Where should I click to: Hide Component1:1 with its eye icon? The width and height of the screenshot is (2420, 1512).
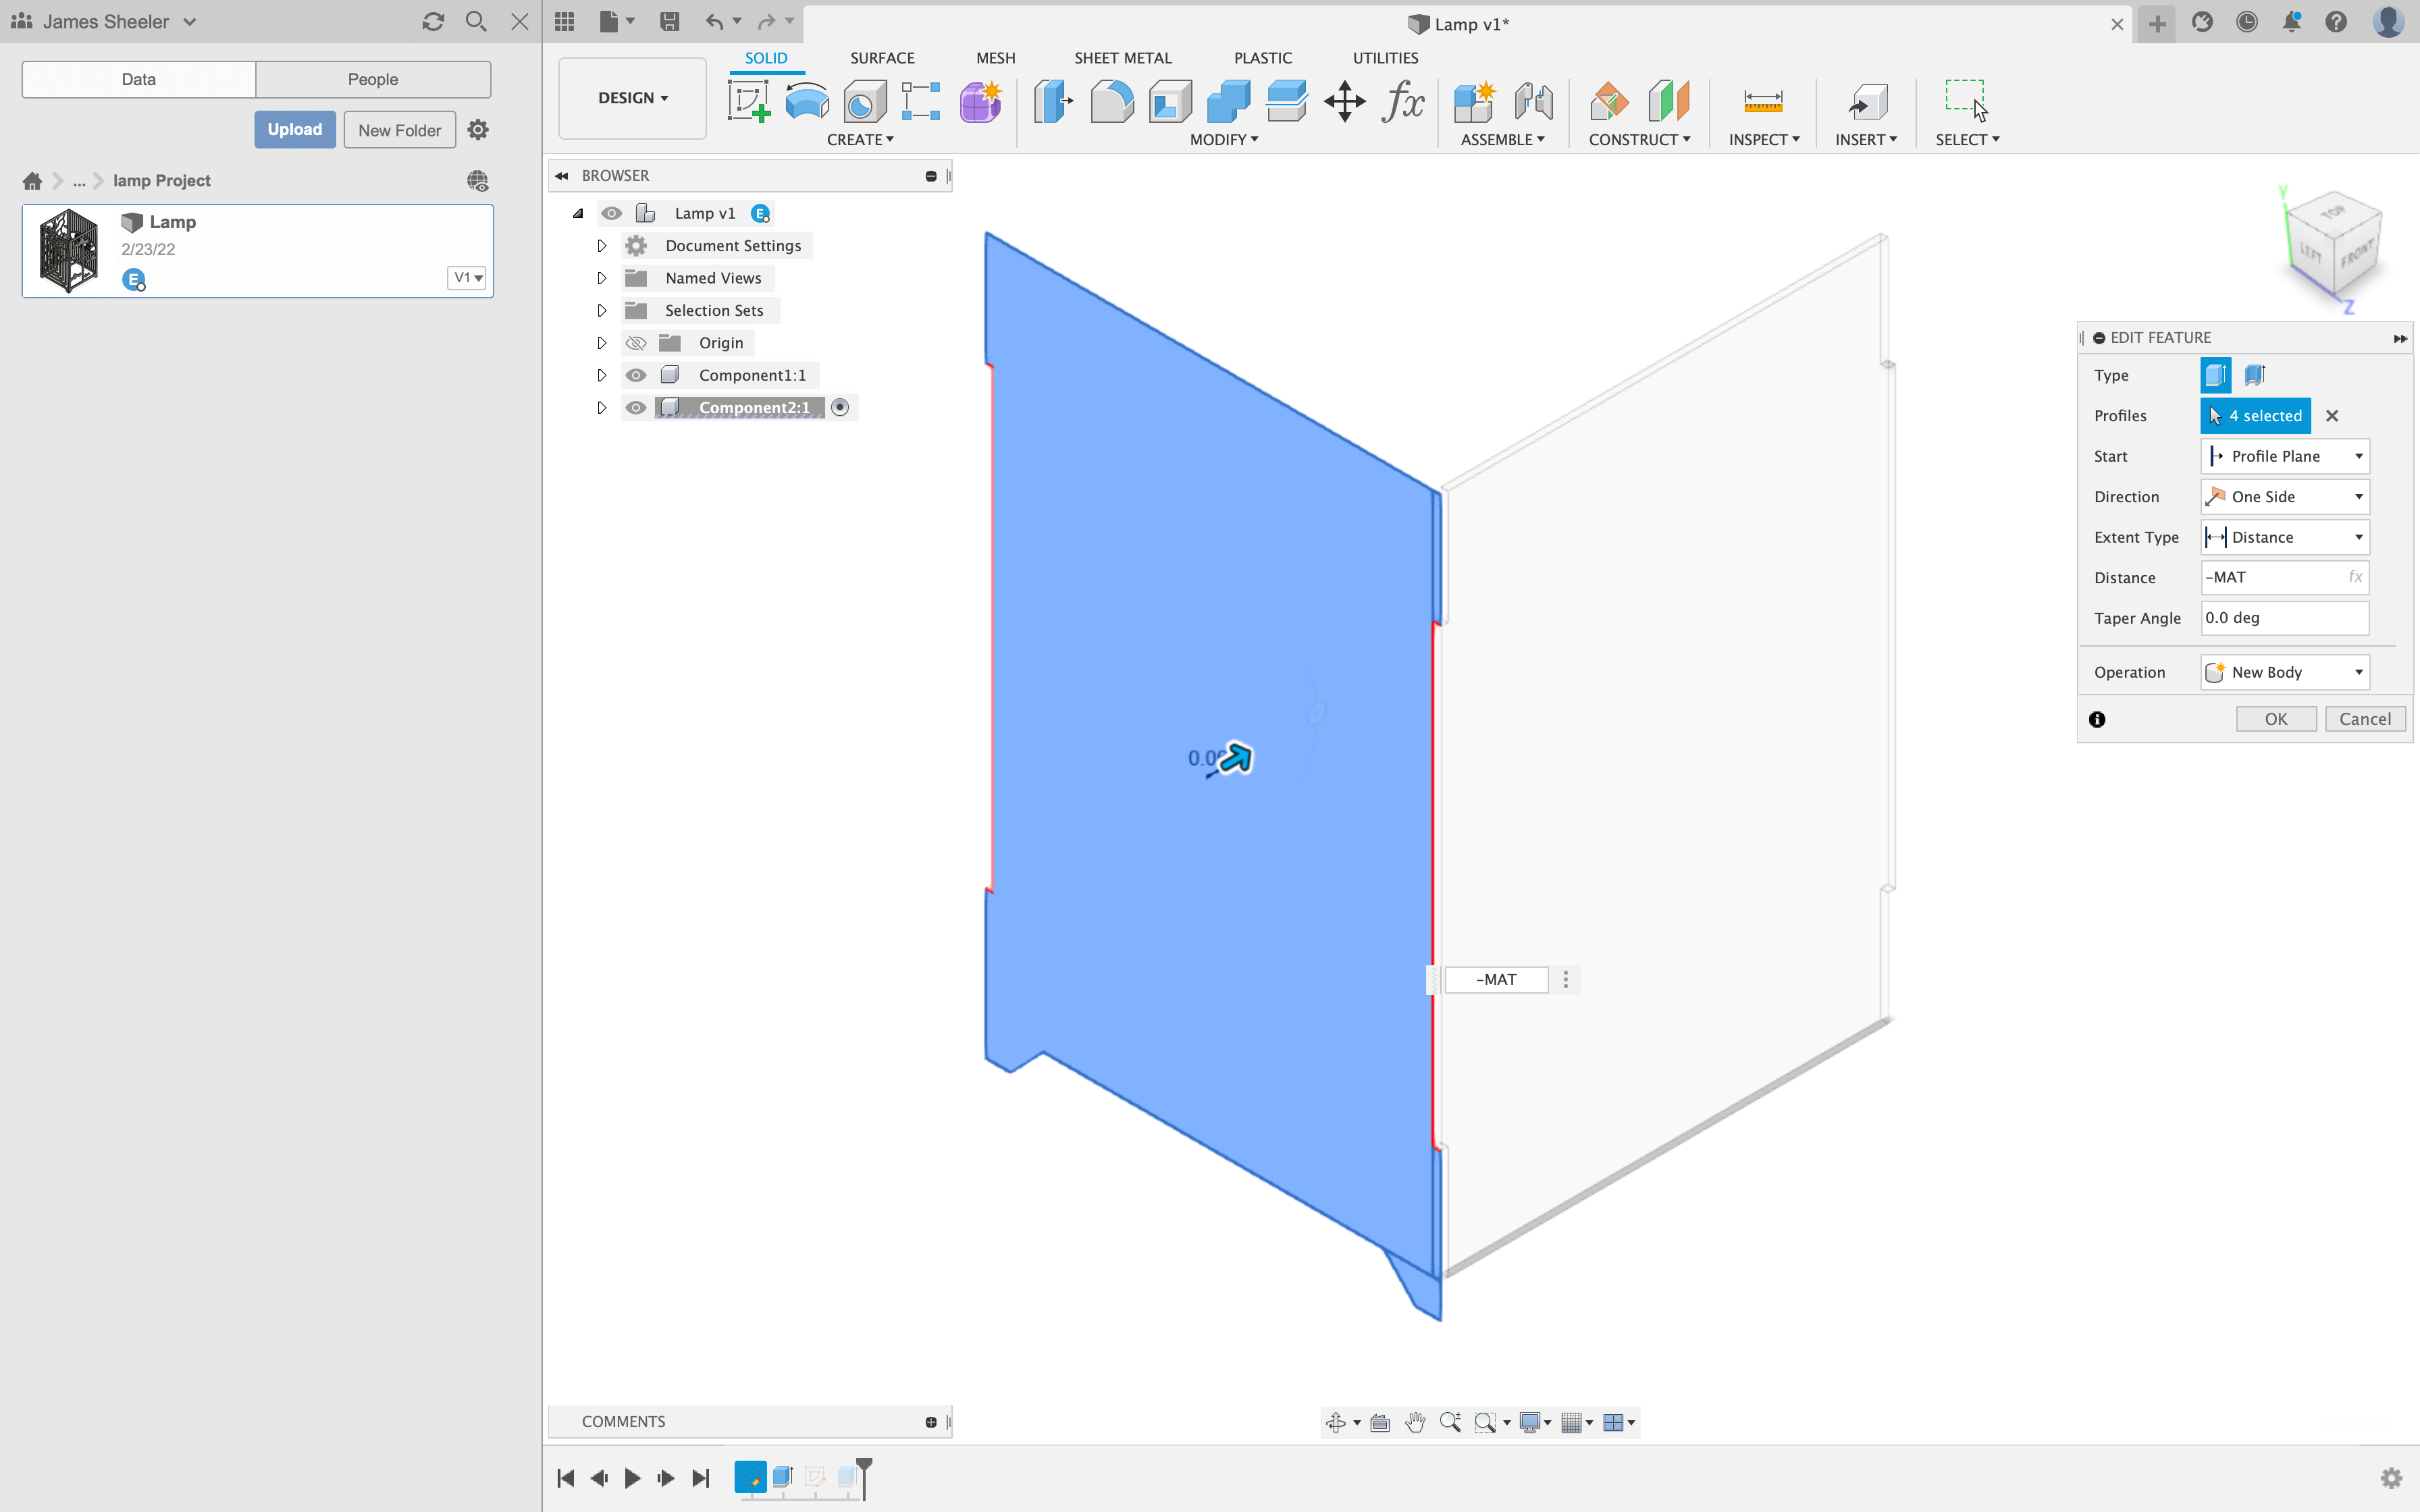[637, 374]
